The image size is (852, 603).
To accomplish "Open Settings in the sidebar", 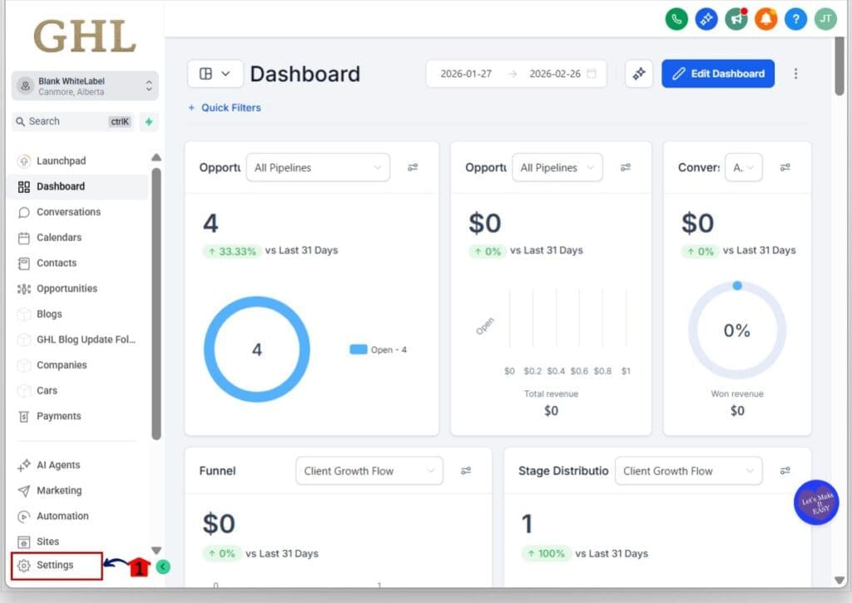I will tap(55, 566).
